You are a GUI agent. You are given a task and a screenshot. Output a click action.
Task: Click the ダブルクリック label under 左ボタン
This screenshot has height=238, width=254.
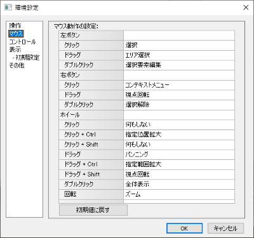point(79,65)
